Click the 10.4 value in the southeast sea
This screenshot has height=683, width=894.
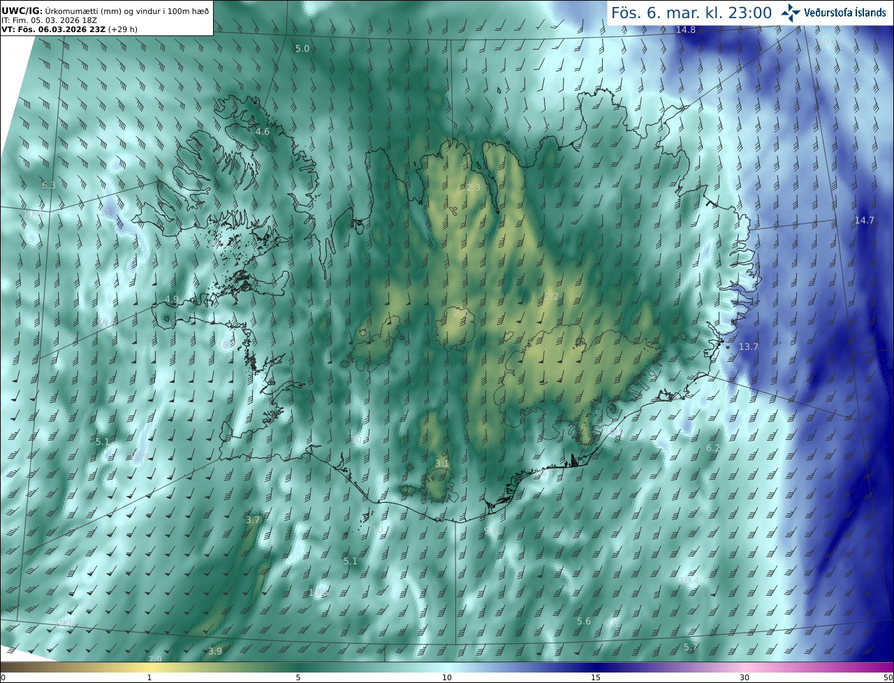[x=689, y=580]
